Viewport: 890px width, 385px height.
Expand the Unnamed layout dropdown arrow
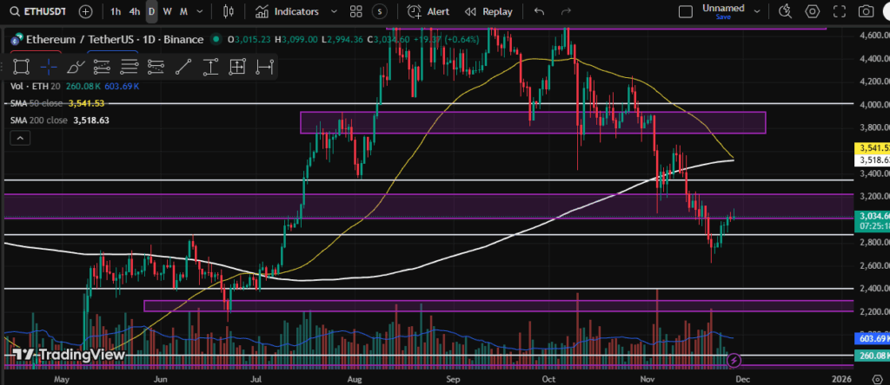755,11
